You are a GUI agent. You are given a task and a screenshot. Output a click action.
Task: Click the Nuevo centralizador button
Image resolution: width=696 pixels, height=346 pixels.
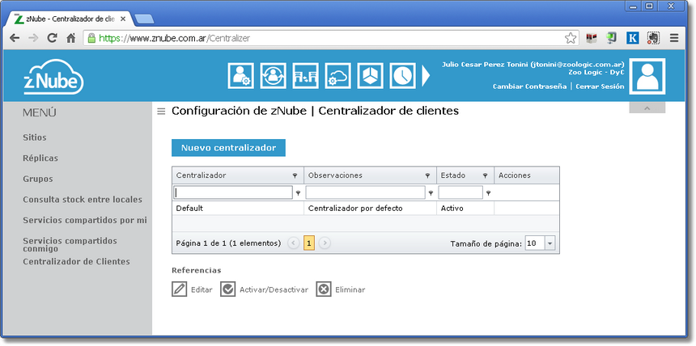pos(228,148)
